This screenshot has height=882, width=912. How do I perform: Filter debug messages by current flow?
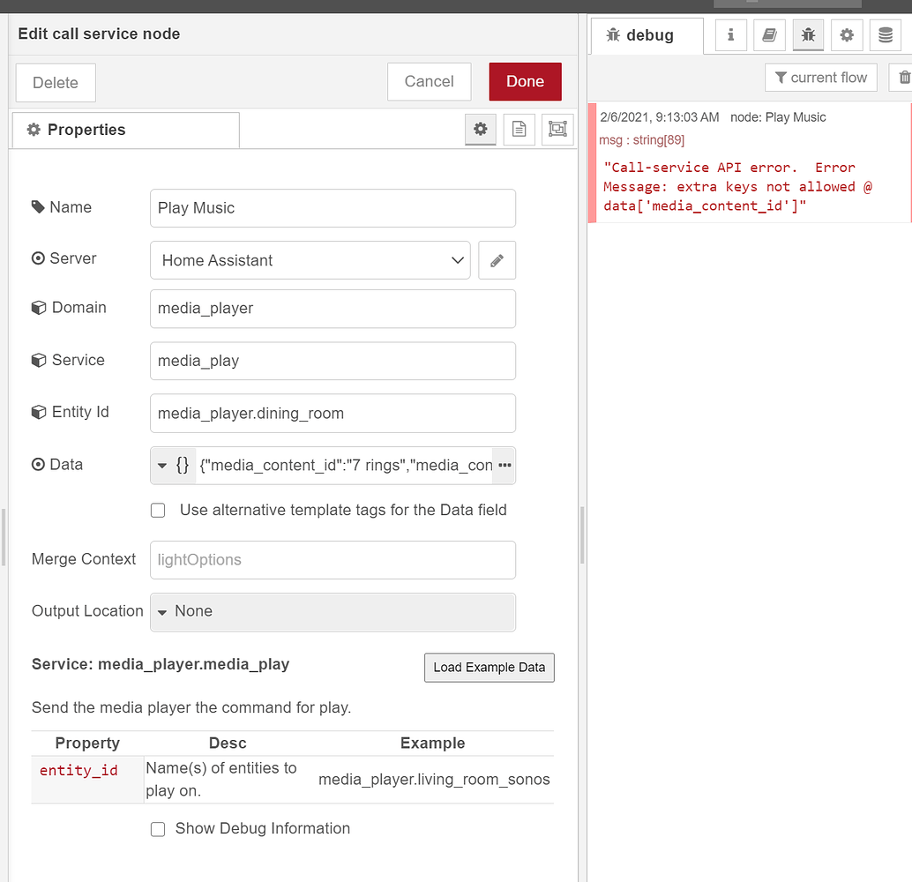tap(820, 78)
